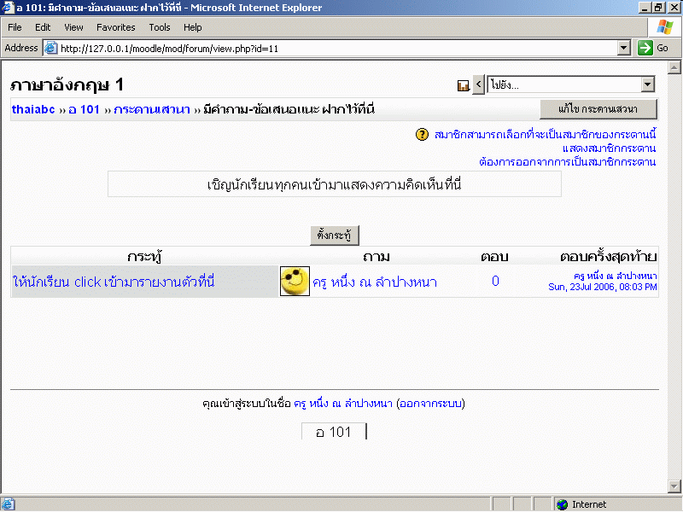Click the แสดงสมาชิกกระดาน link
This screenshot has height=512, width=683.
coord(609,148)
